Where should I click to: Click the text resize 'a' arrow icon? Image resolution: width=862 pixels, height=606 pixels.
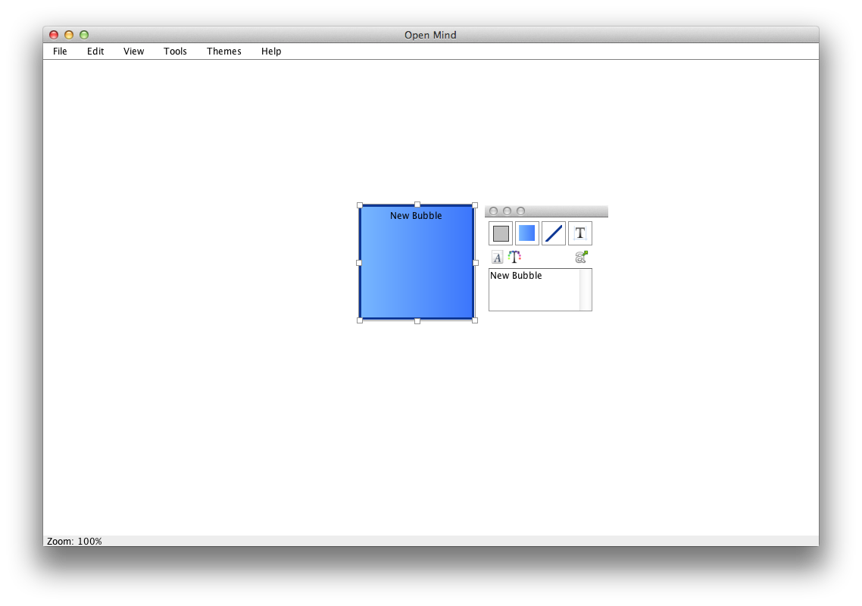pyautogui.click(x=581, y=257)
